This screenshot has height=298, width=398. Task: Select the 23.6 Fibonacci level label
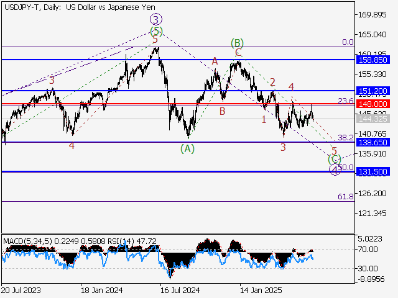tap(345, 101)
